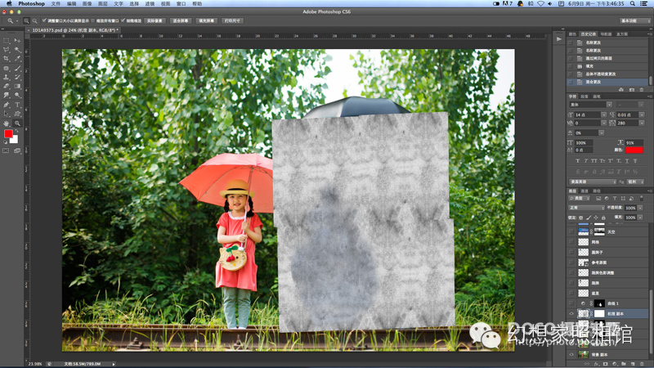
Task: Open tracking 280 dropdown
Action: pyautogui.click(x=642, y=123)
